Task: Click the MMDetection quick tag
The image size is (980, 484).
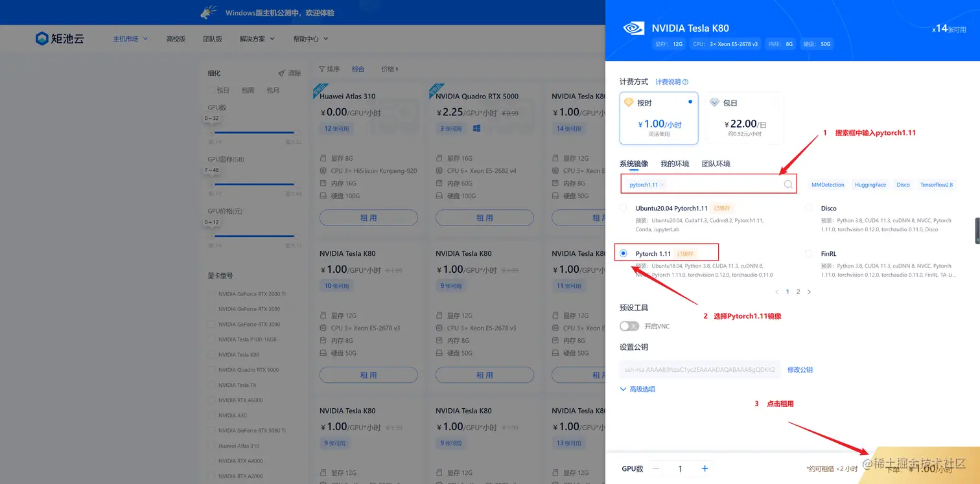Action: (x=828, y=185)
